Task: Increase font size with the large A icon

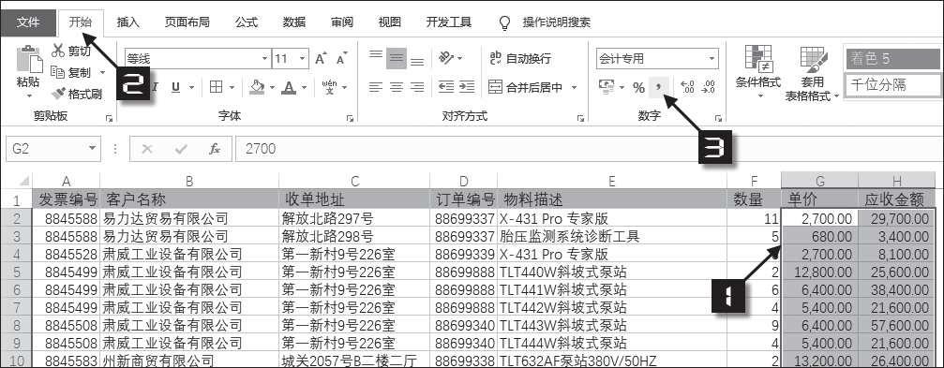Action: [x=321, y=59]
